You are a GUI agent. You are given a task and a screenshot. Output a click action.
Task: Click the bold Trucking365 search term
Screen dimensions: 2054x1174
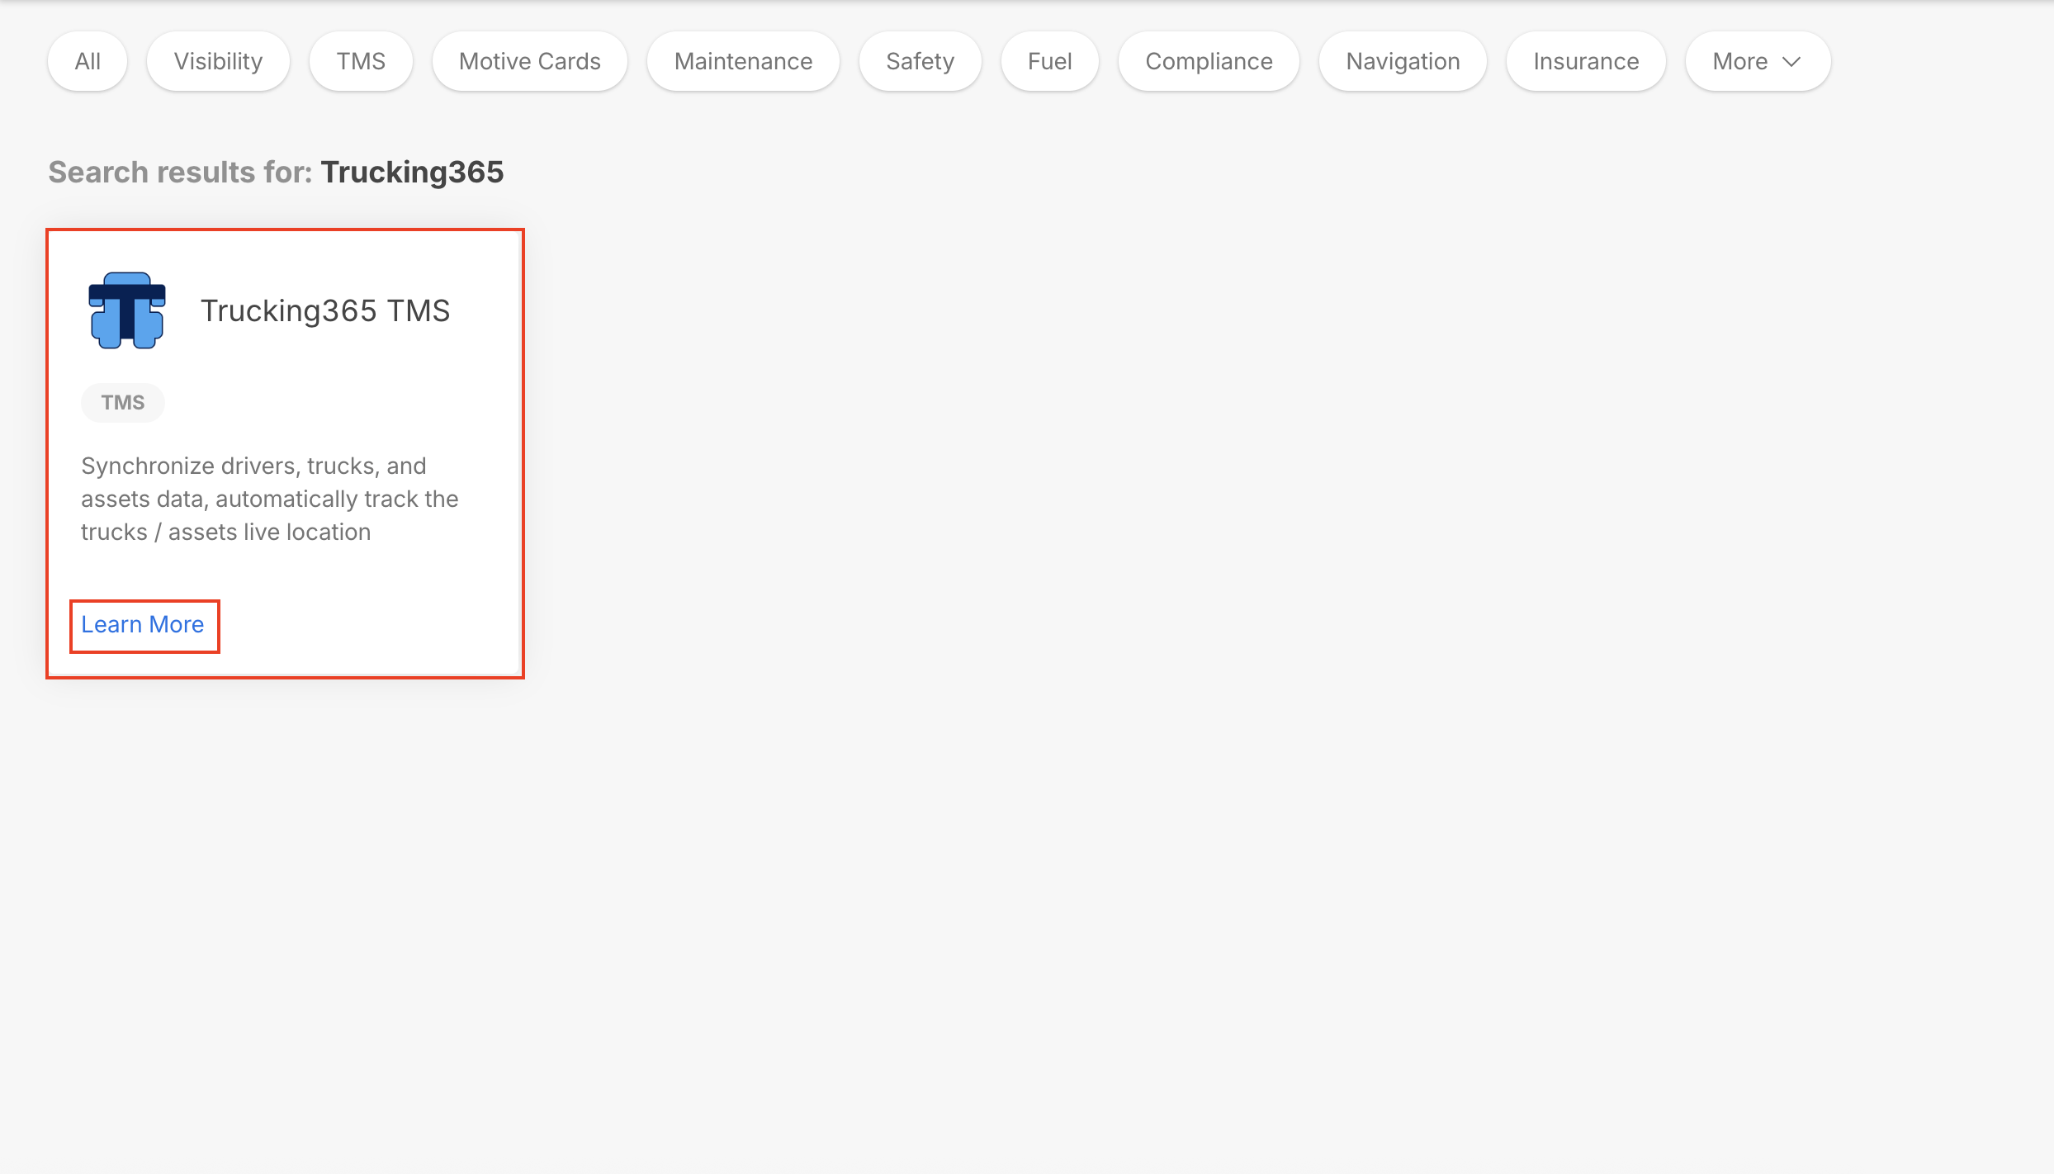coord(412,172)
